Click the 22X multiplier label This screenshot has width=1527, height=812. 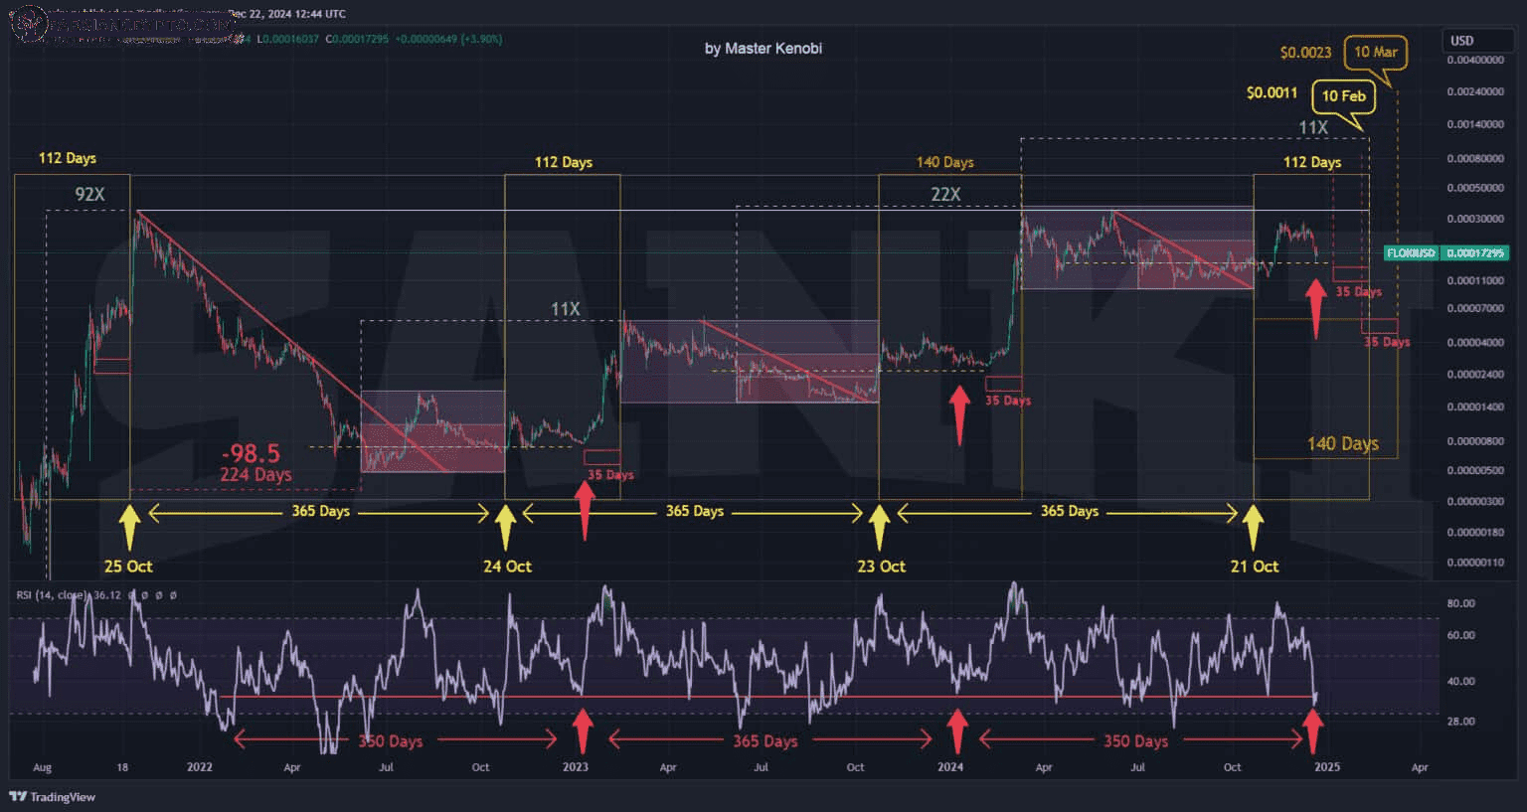point(945,195)
